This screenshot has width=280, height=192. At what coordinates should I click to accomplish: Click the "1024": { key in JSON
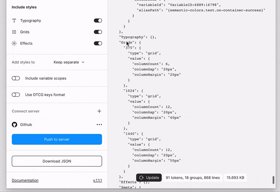point(133,91)
